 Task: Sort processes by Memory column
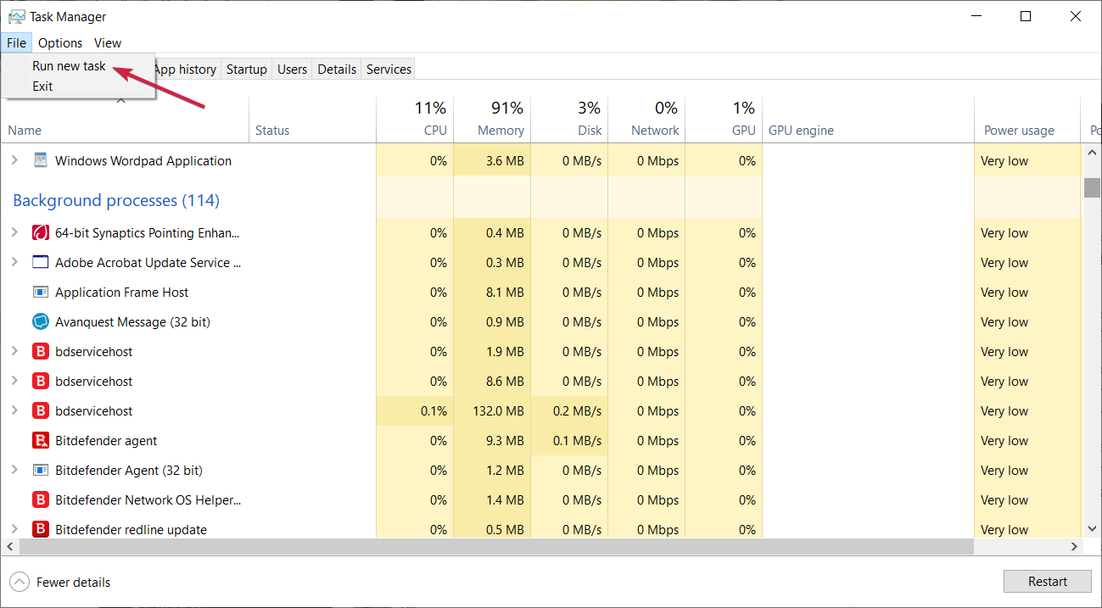pyautogui.click(x=492, y=120)
